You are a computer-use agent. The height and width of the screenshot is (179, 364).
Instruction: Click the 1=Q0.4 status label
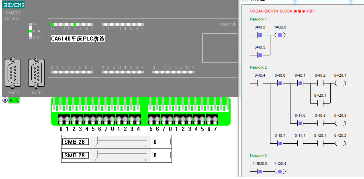point(280,164)
